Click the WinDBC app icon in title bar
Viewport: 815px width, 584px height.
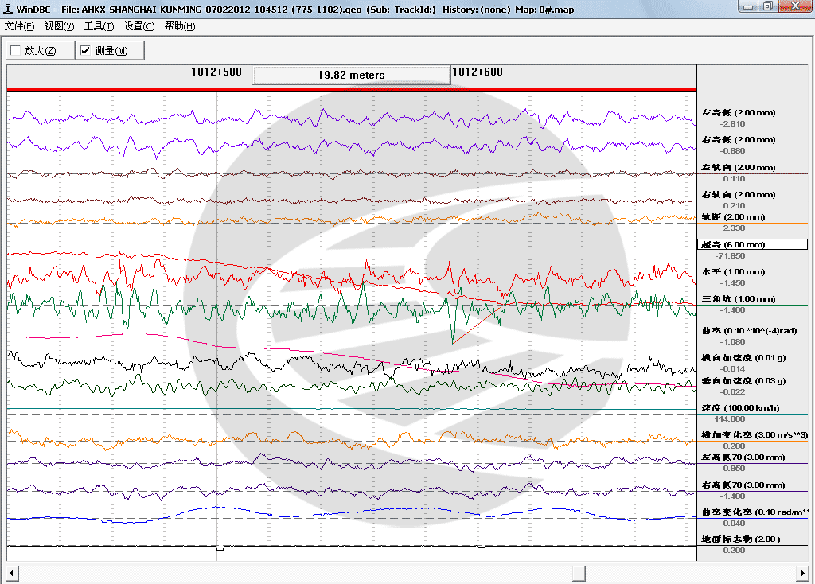point(8,9)
